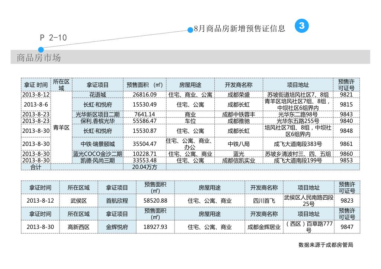Select project '蓝光COCO金沙二期'

tap(97, 154)
